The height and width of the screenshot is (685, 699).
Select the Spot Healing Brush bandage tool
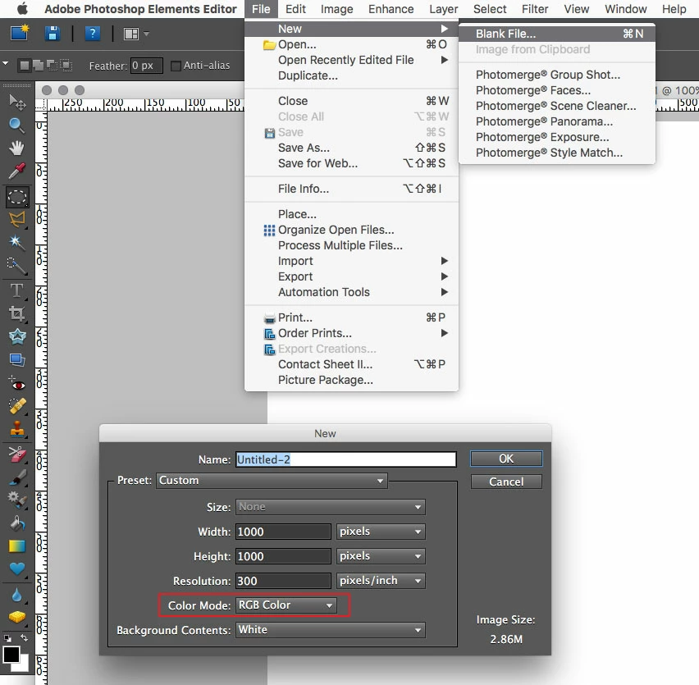[x=17, y=405]
